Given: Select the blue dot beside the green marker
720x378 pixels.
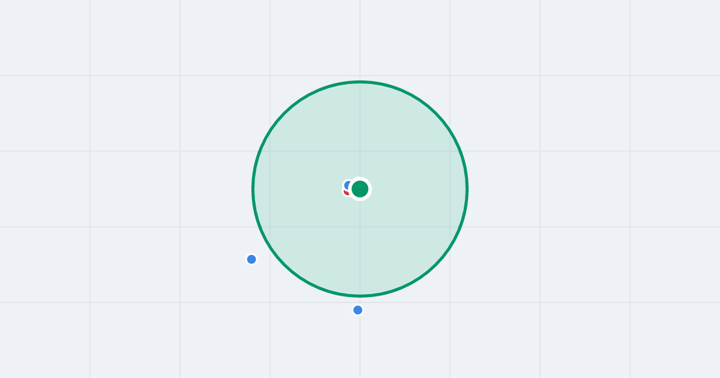Looking at the screenshot, I should tap(347, 185).
